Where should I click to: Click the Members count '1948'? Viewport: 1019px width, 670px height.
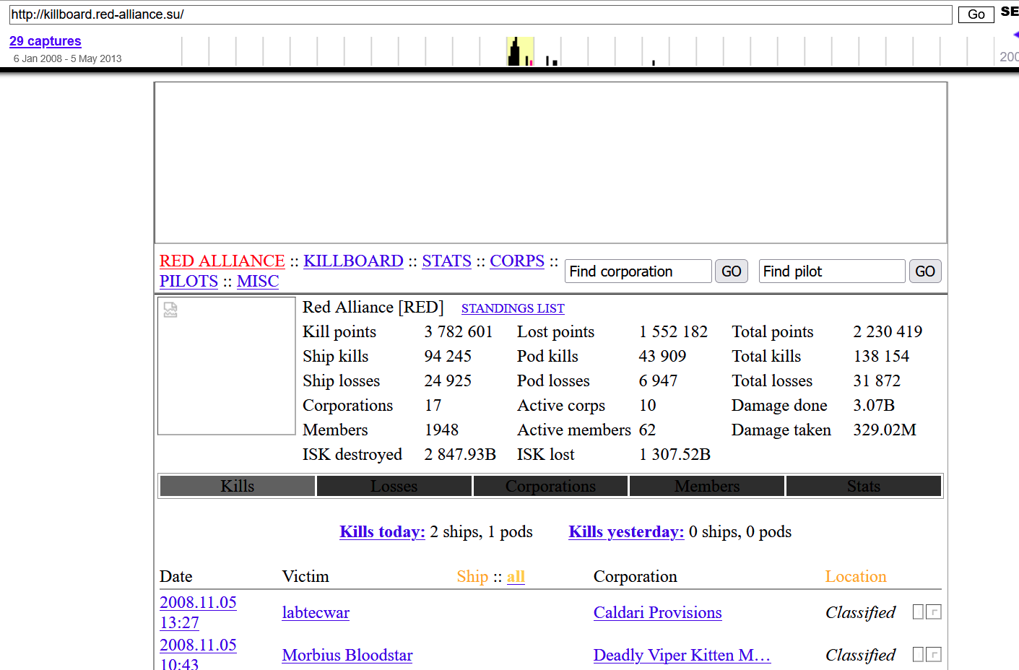click(441, 430)
